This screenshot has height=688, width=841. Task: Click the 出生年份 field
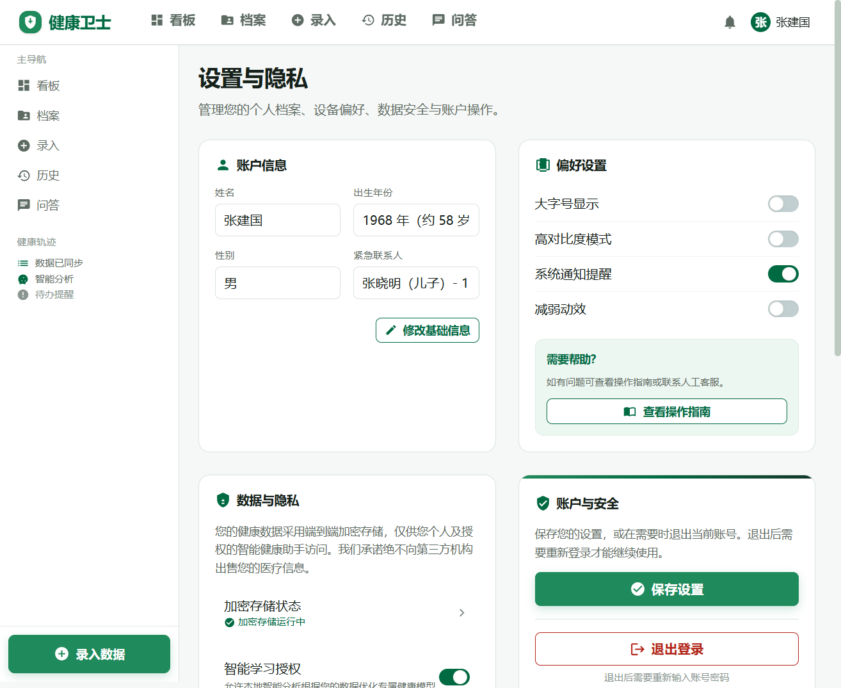click(x=416, y=220)
